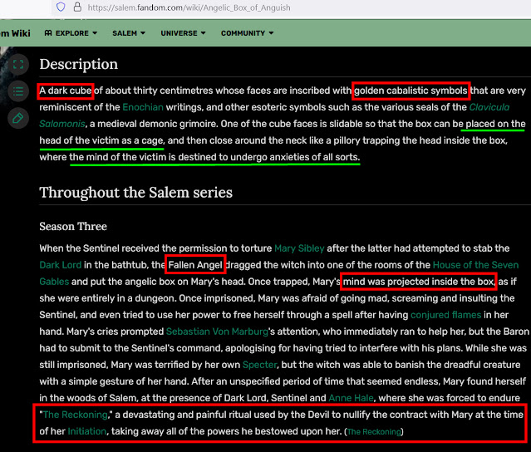Follow the Dark Lord link

[x=61, y=265]
